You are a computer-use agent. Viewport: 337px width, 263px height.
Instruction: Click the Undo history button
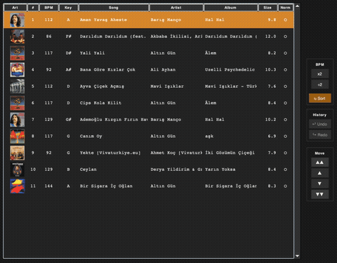[319, 124]
